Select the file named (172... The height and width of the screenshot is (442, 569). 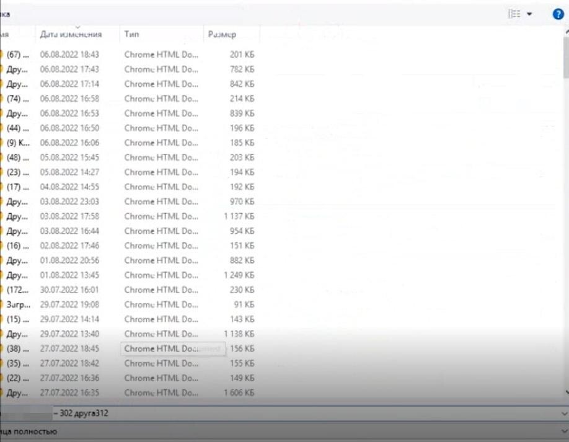17,290
